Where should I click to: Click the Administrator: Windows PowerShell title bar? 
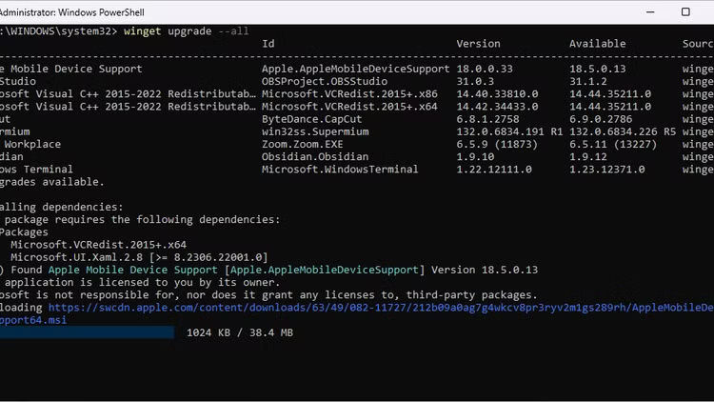click(286, 11)
